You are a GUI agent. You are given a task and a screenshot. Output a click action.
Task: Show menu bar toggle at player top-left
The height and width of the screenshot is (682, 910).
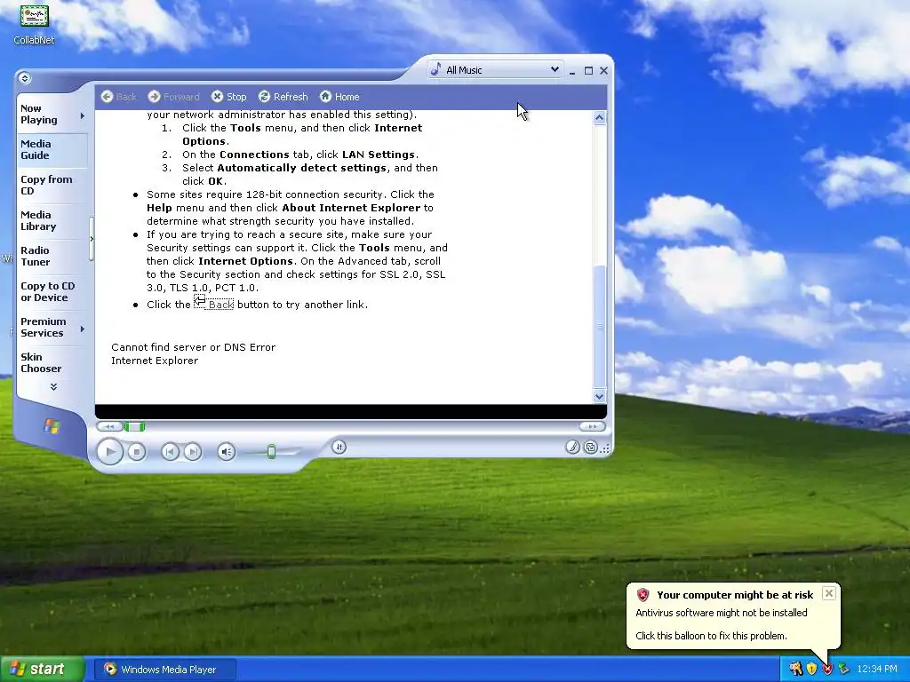pos(24,78)
